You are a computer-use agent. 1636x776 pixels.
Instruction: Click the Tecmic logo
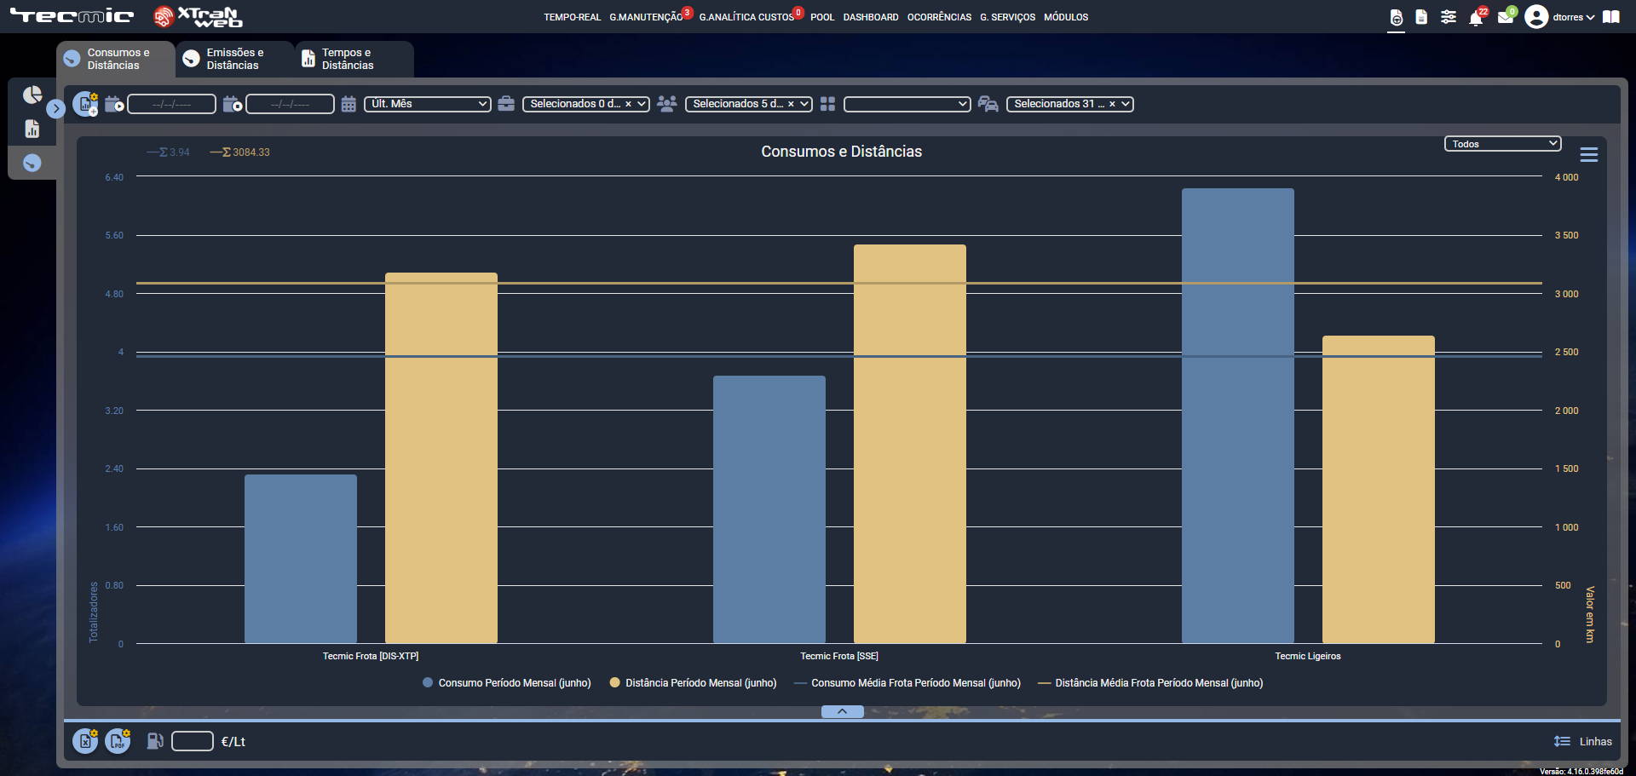[x=72, y=16]
